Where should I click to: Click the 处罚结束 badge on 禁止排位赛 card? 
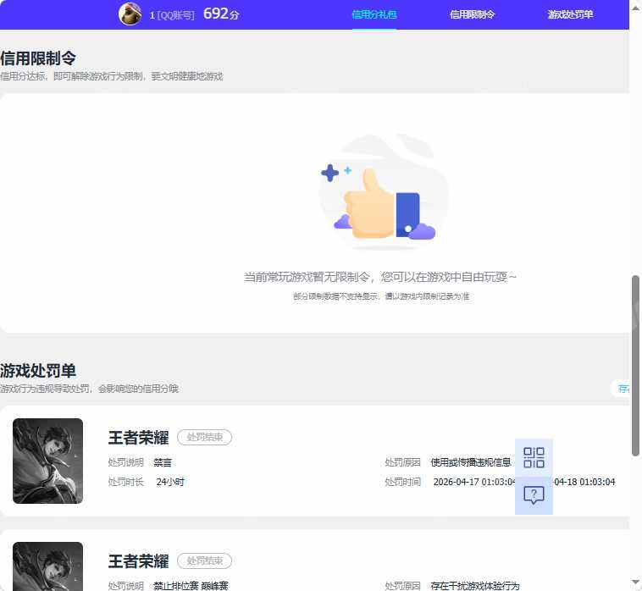[204, 561]
